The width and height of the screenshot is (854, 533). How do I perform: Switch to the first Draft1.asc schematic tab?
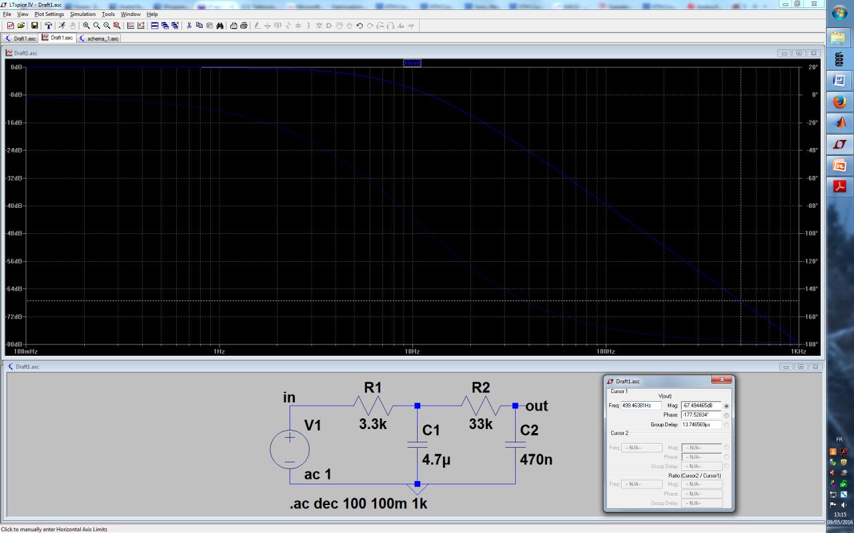[x=21, y=39]
